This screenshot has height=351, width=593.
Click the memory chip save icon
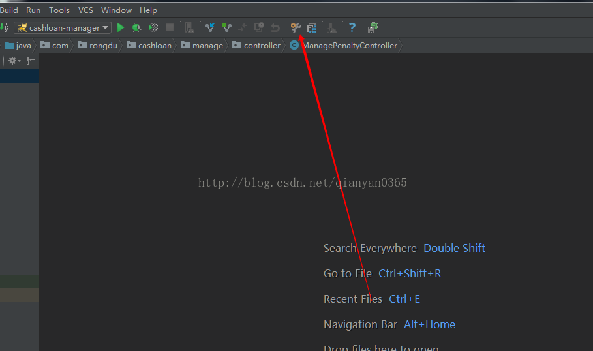pos(373,27)
